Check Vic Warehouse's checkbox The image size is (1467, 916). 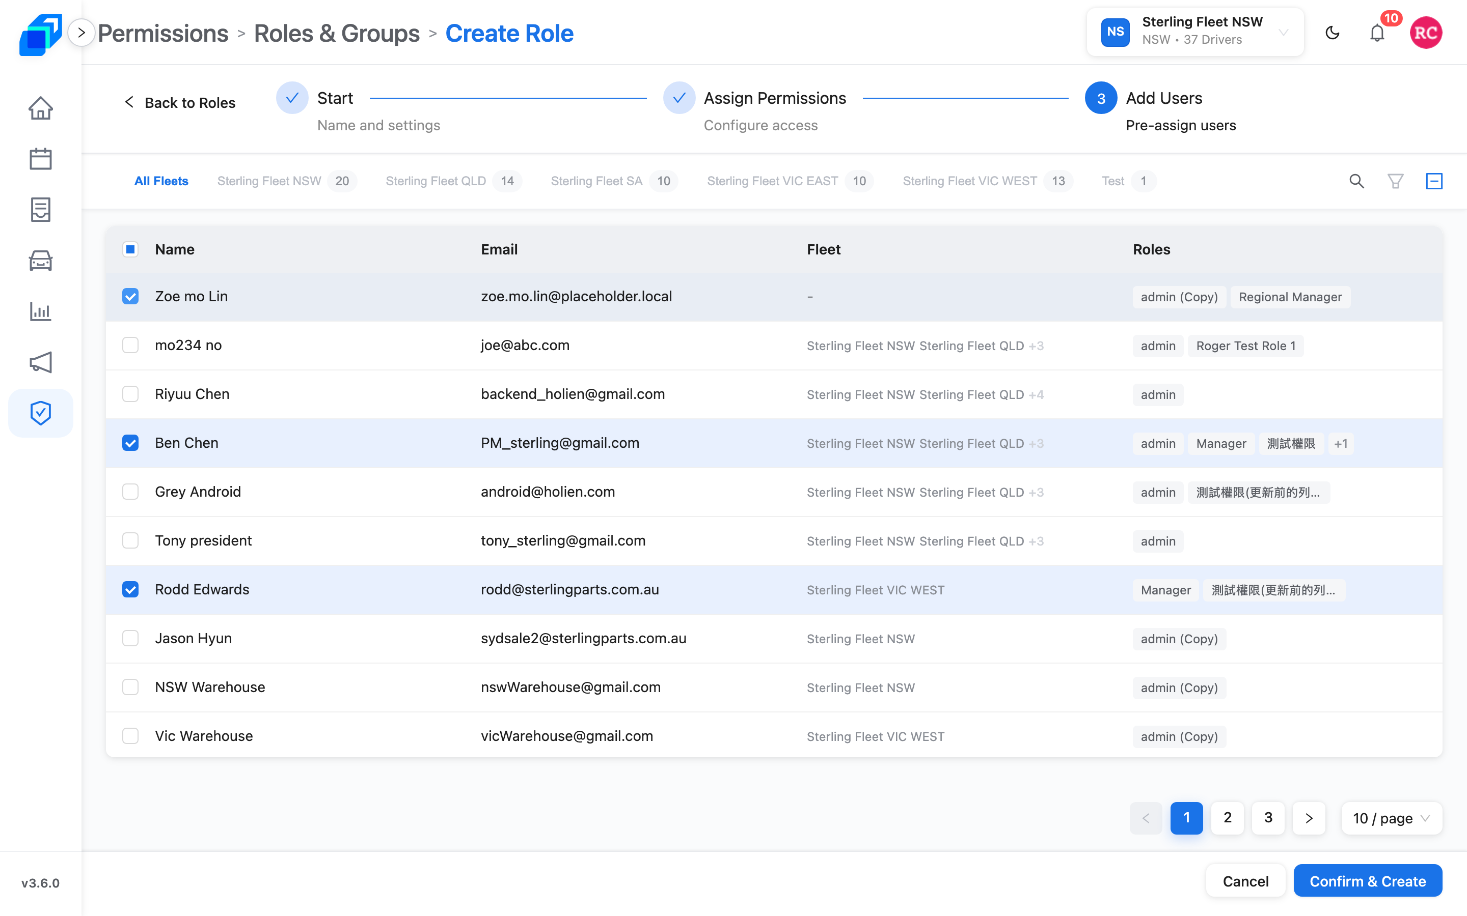(x=130, y=736)
